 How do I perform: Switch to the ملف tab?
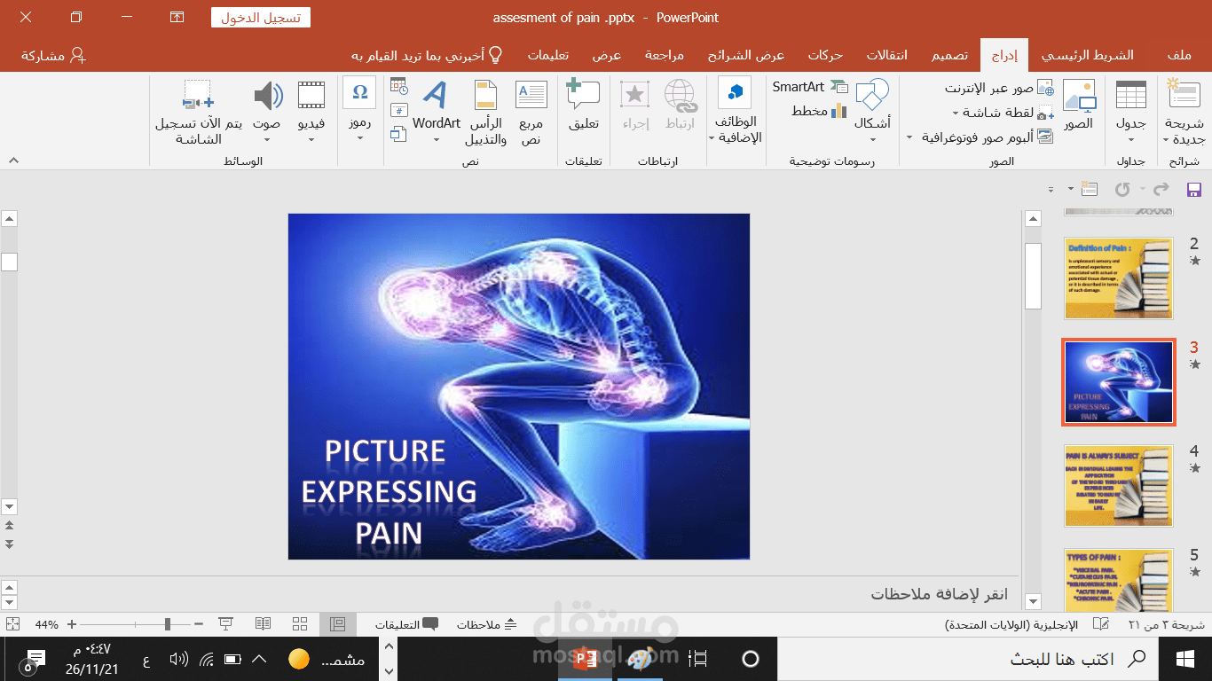pyautogui.click(x=1179, y=55)
